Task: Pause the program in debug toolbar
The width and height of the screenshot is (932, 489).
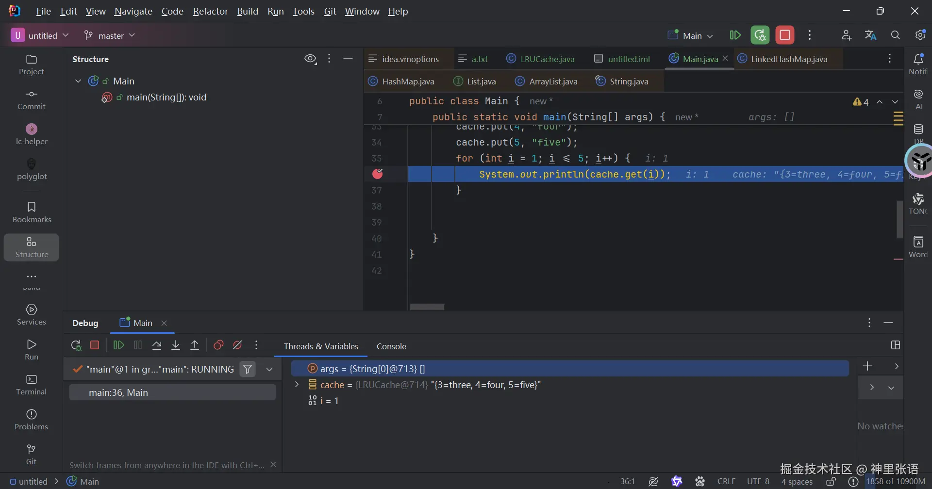Action: click(138, 345)
